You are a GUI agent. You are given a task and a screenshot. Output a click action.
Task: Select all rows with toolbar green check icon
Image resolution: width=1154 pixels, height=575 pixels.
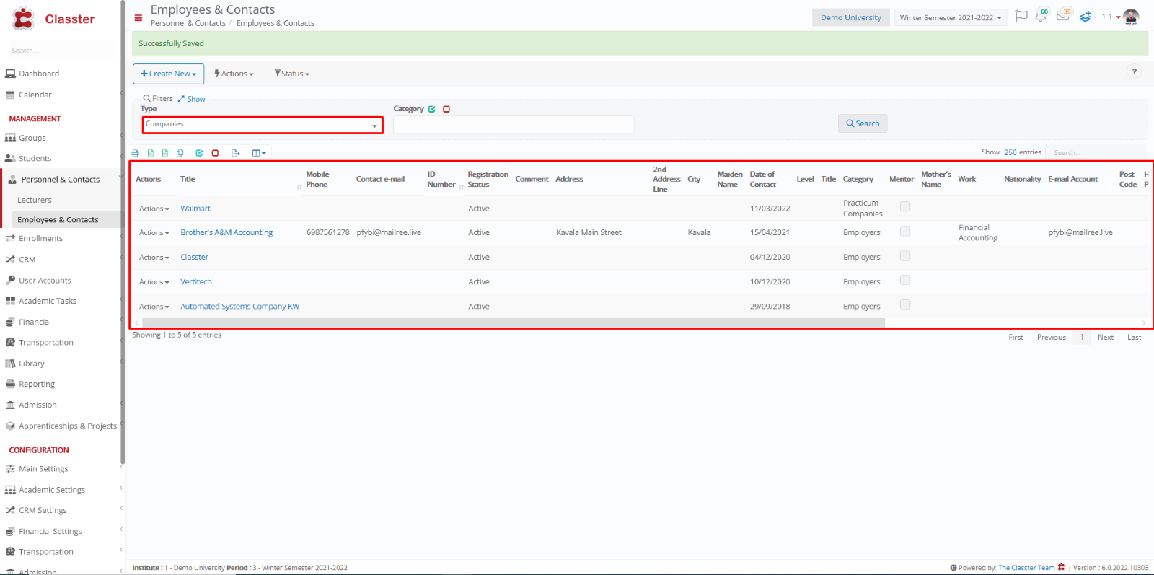(199, 153)
